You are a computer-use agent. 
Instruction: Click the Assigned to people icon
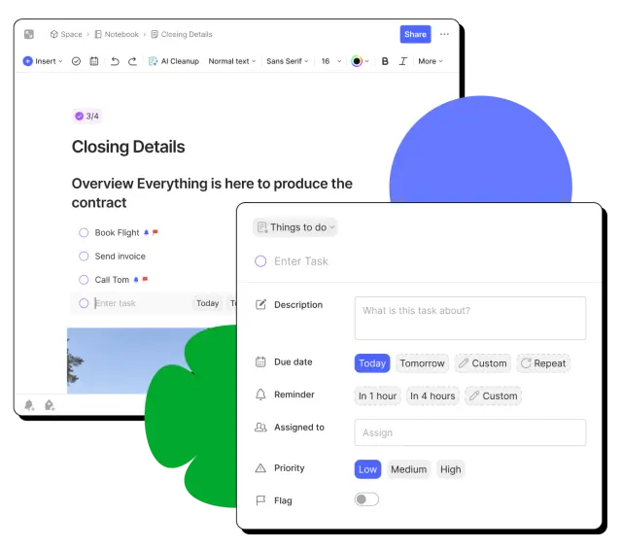pos(260,428)
